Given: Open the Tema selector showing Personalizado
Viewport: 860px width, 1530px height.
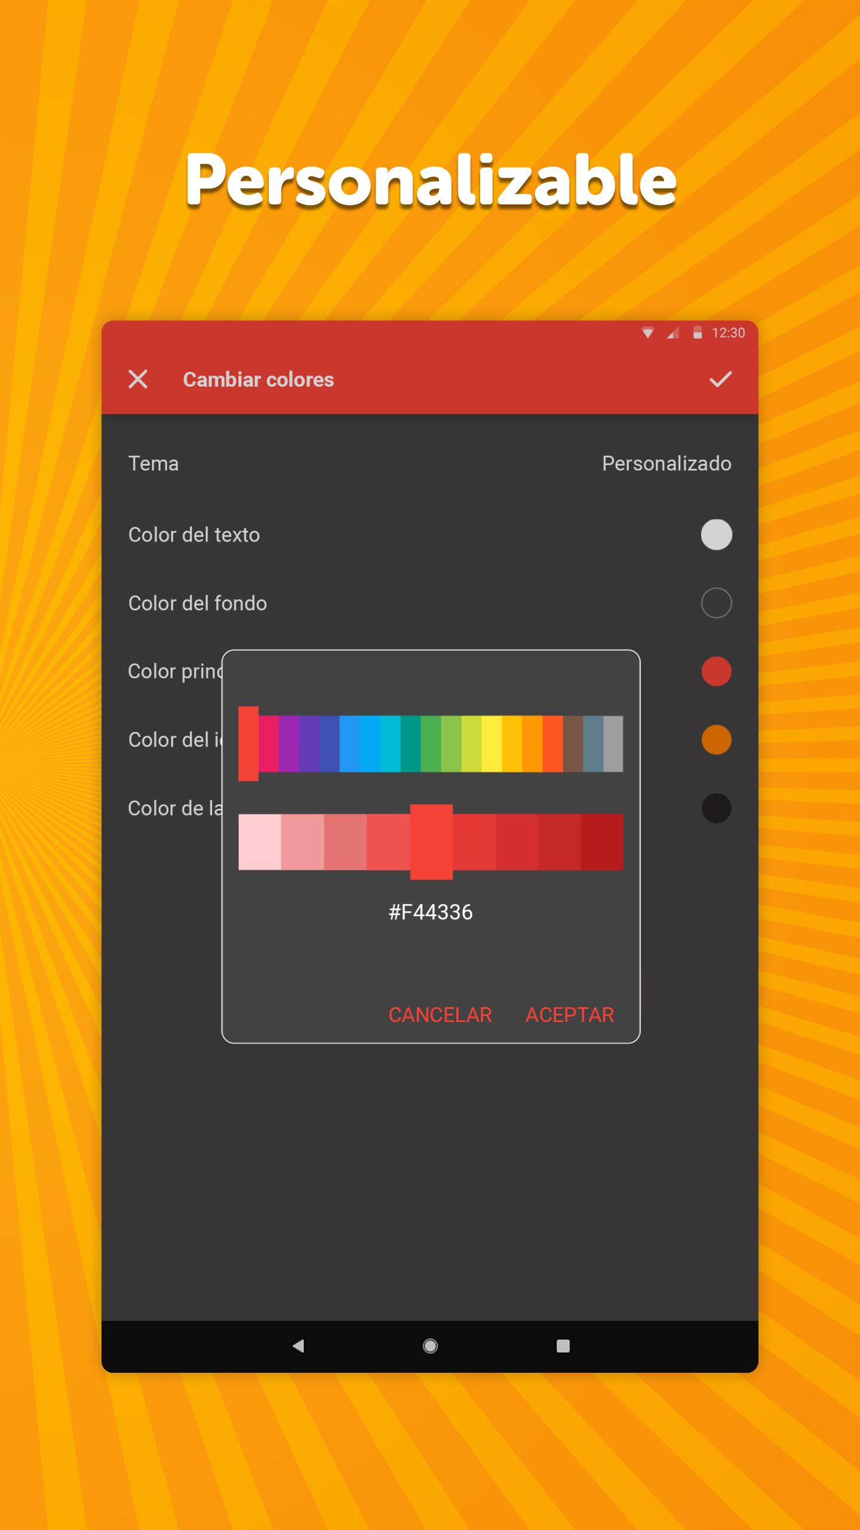Looking at the screenshot, I should coord(666,464).
